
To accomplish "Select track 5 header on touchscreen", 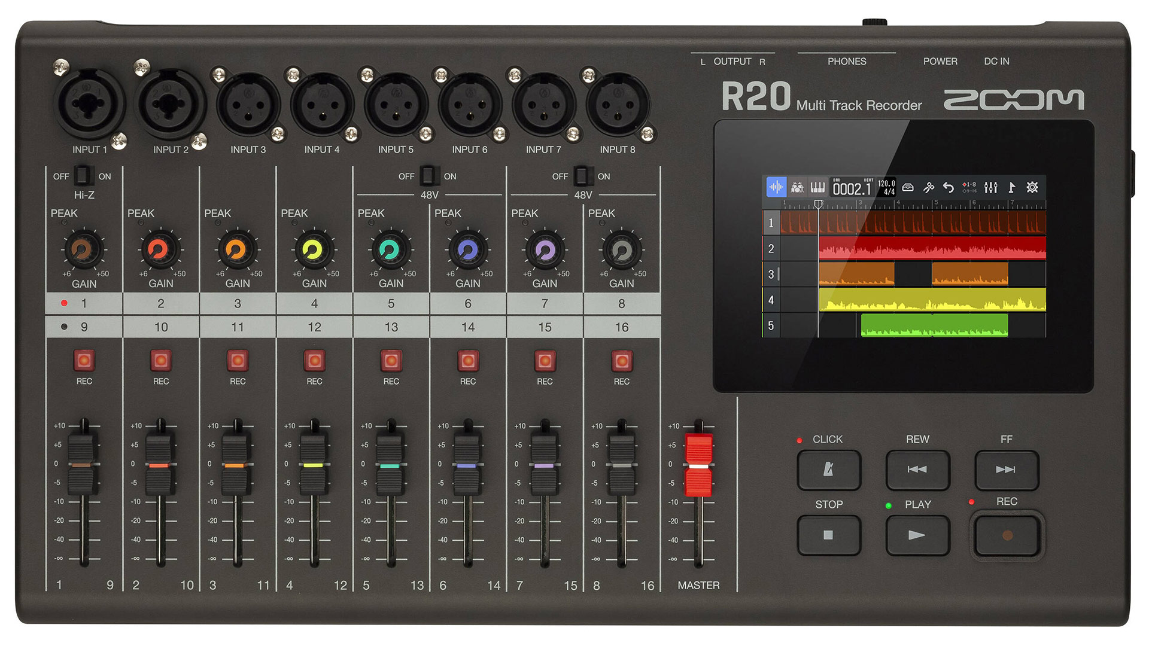I will click(x=771, y=325).
